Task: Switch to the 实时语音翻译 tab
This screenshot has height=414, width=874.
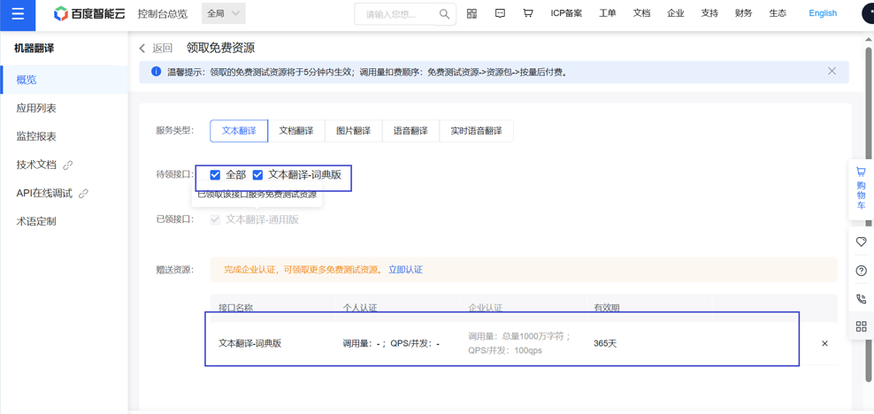Action: point(477,131)
